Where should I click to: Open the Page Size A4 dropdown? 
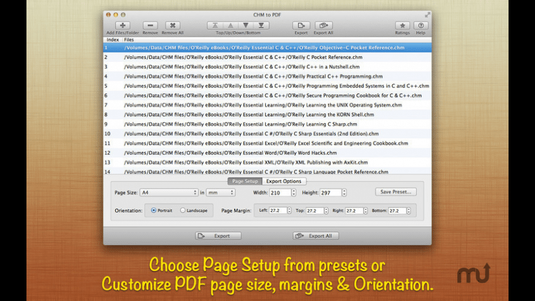(169, 193)
